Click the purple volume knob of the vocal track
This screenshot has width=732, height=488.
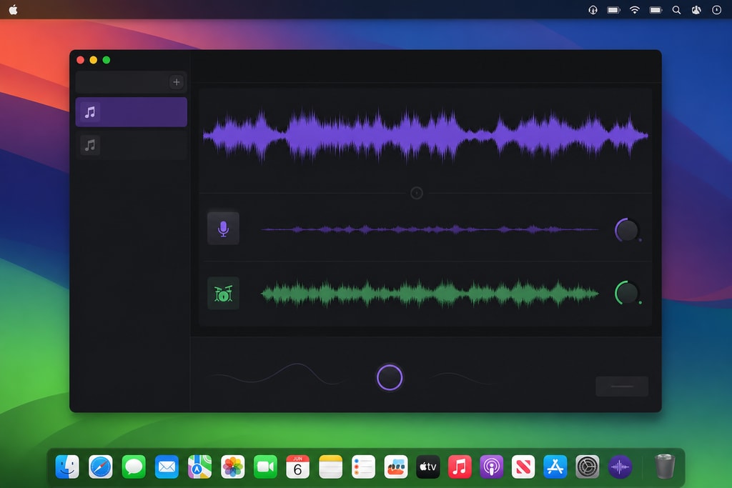[x=626, y=230]
